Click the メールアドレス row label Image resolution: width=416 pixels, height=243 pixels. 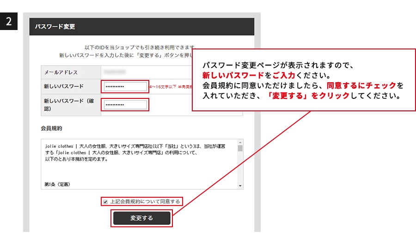pyautogui.click(x=61, y=73)
